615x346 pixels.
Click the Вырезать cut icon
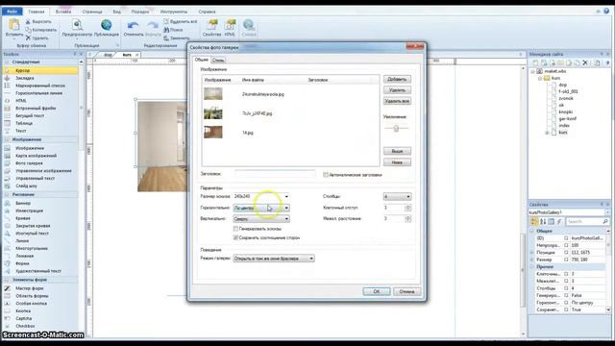point(28,21)
